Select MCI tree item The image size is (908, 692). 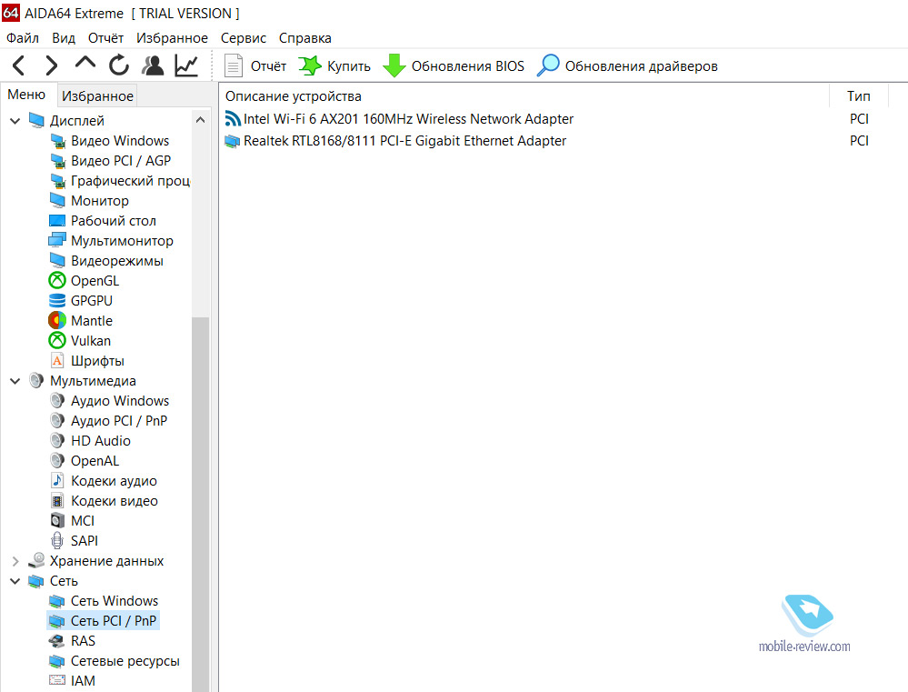(x=82, y=521)
